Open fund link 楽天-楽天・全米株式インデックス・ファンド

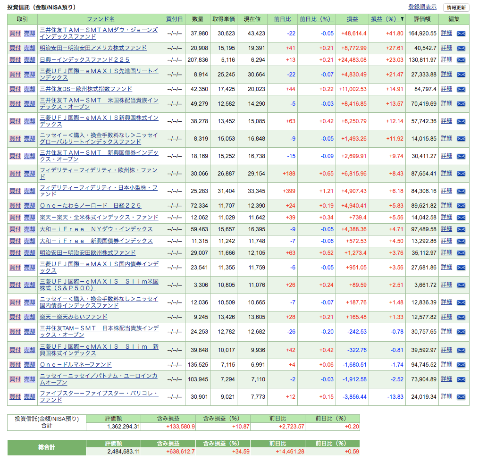tap(99, 217)
